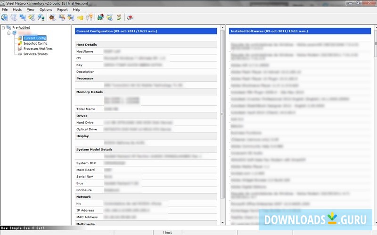Open the Help menu

[76, 9]
